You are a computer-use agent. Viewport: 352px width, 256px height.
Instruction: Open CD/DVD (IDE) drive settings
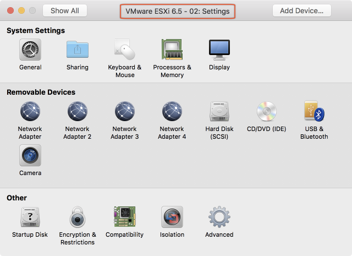pyautogui.click(x=267, y=112)
